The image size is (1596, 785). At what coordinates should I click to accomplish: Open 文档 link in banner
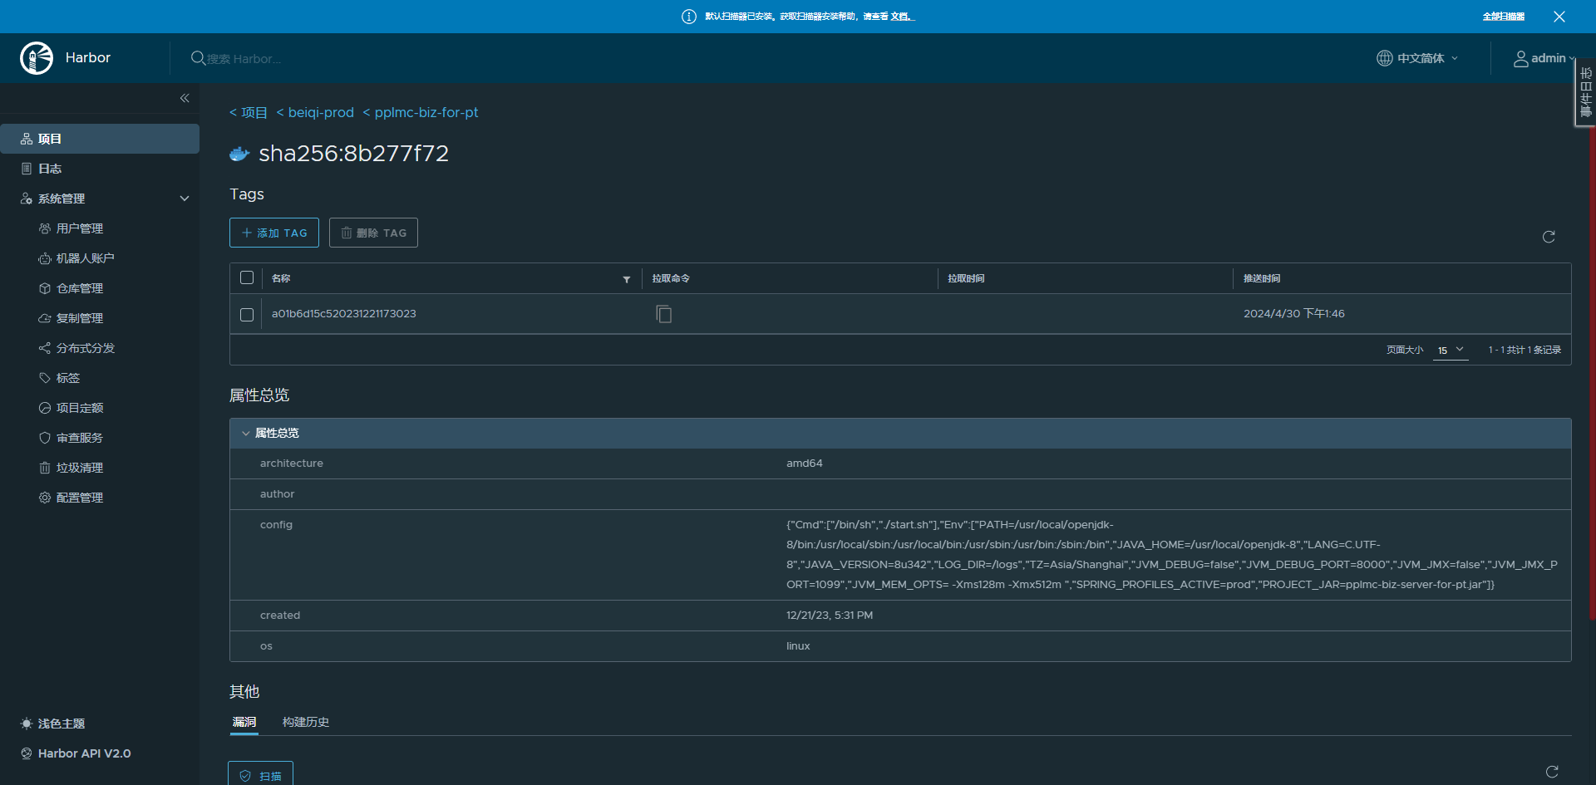[901, 17]
